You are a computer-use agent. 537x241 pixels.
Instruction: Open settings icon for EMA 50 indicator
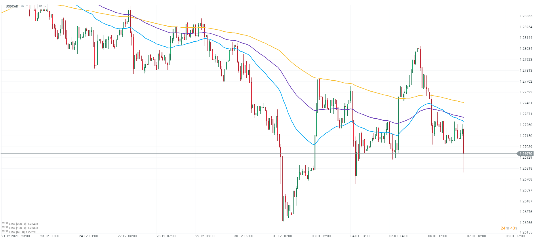tap(3, 231)
